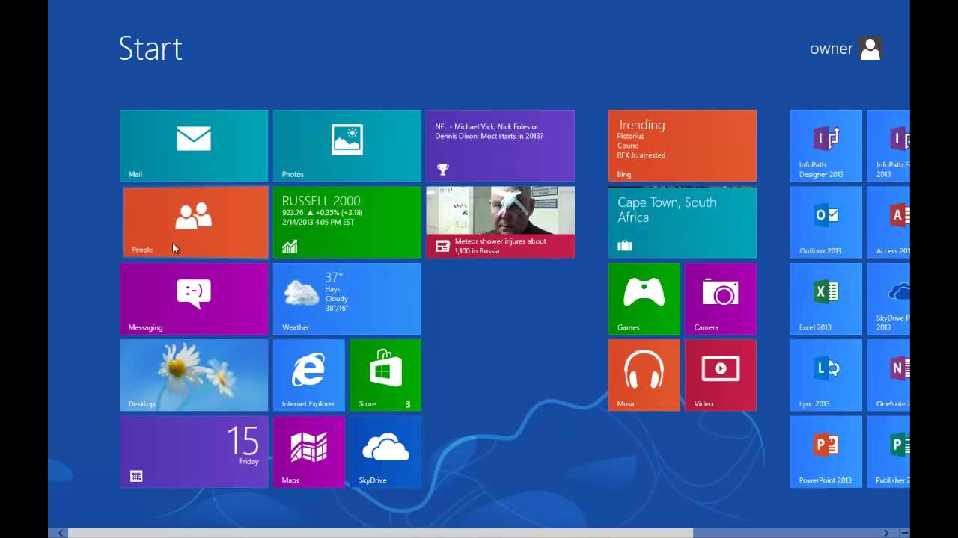Open the Maps tile
Image resolution: width=958 pixels, height=538 pixels.
(308, 452)
